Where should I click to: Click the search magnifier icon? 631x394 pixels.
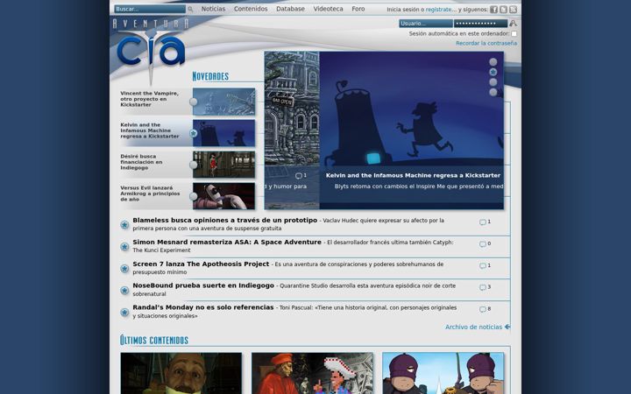(x=190, y=10)
